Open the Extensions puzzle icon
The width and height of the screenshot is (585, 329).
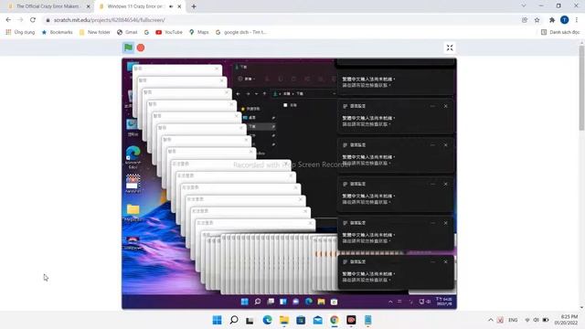552,20
